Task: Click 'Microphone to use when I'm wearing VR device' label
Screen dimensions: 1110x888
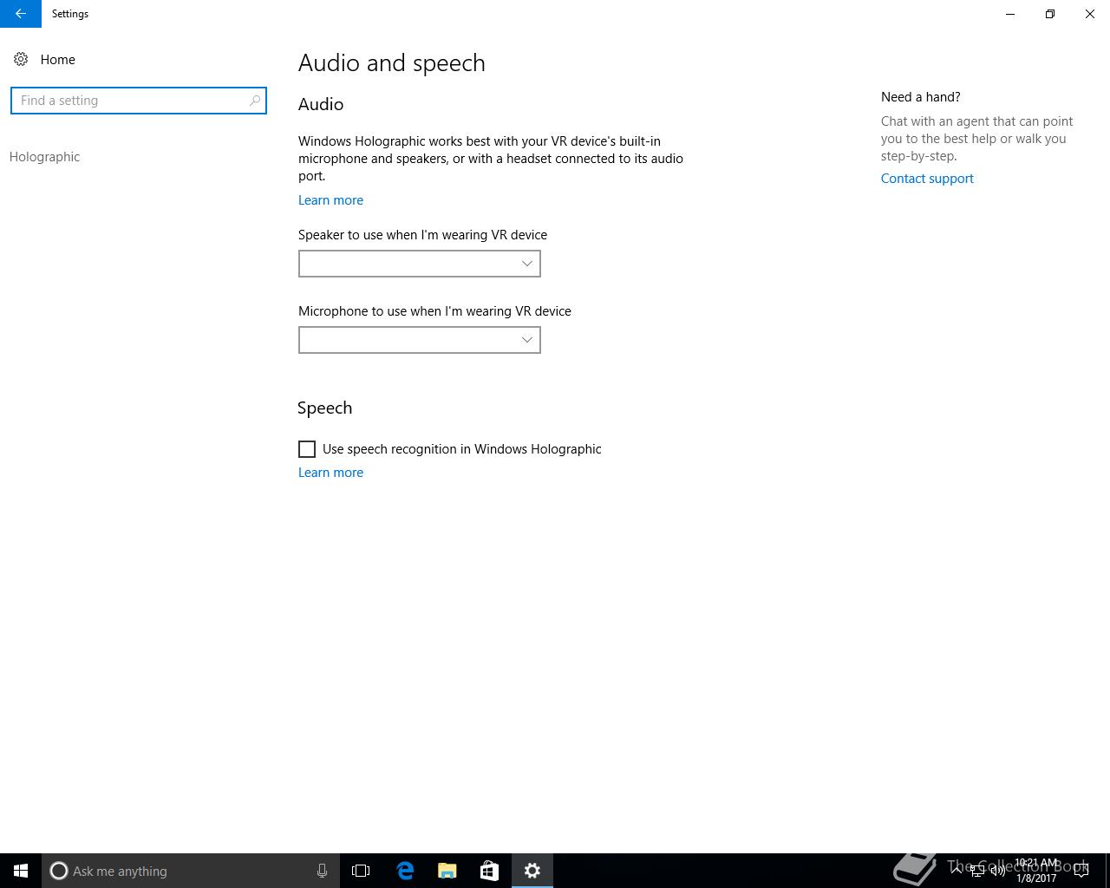Action: pos(435,311)
